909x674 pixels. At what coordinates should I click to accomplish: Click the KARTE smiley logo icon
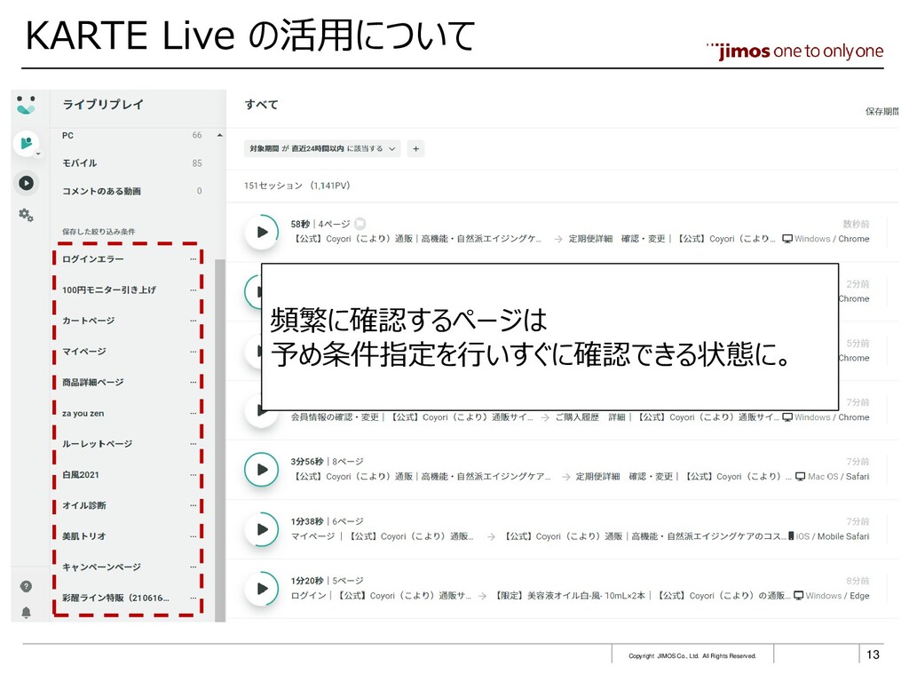point(26,105)
